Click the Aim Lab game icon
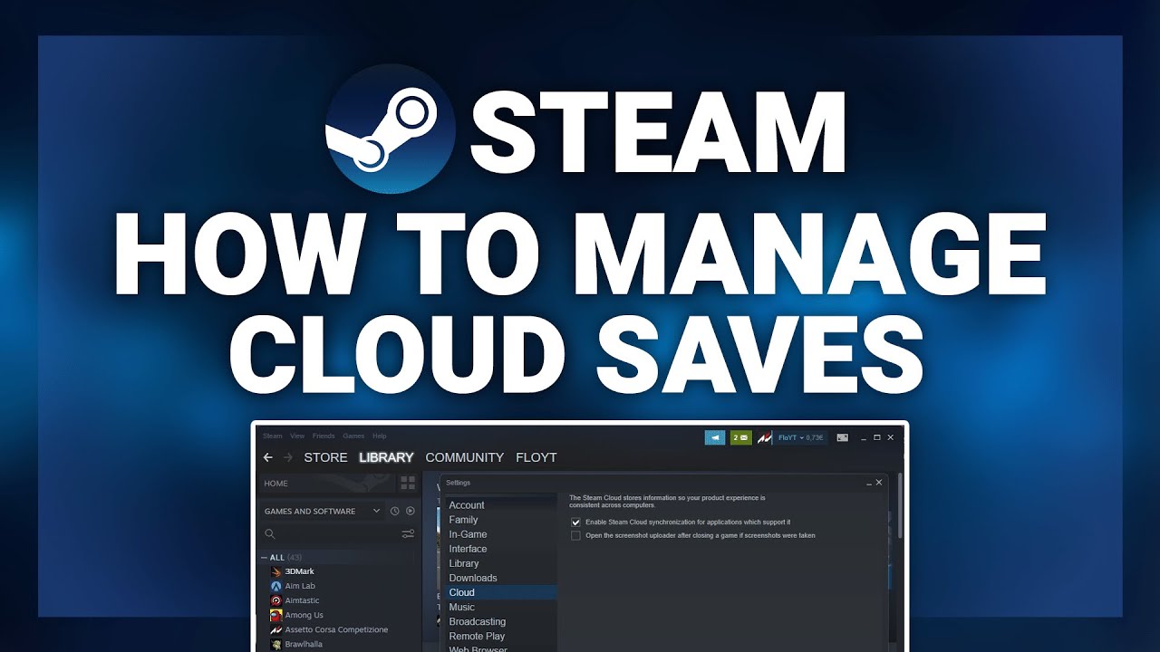Screen dimensions: 1160x652 coord(276,586)
